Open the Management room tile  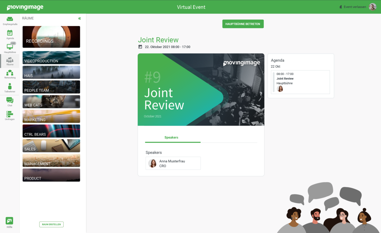click(51, 161)
